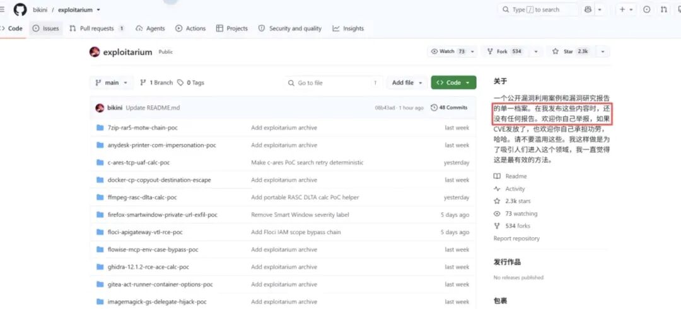The height and width of the screenshot is (309, 681).
Task: Click the fork icon beside 534 forks
Action: 498,226
